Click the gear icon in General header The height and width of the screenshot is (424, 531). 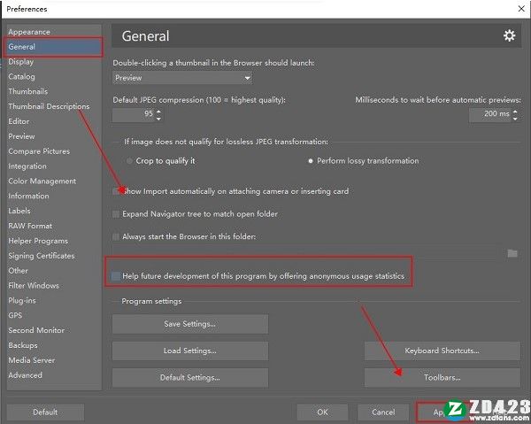tap(509, 35)
